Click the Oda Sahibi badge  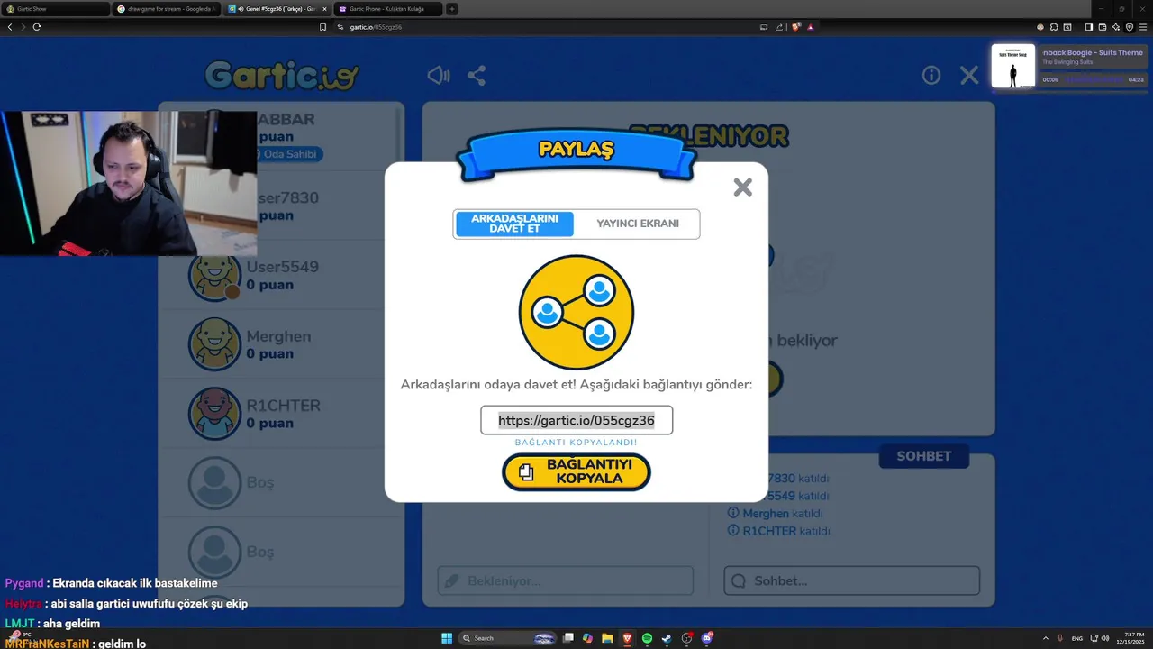pyautogui.click(x=286, y=154)
